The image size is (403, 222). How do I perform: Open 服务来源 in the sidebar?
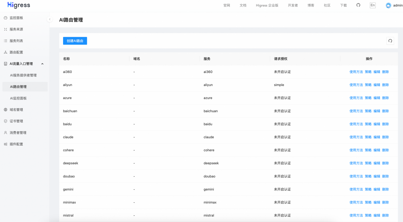[16, 29]
